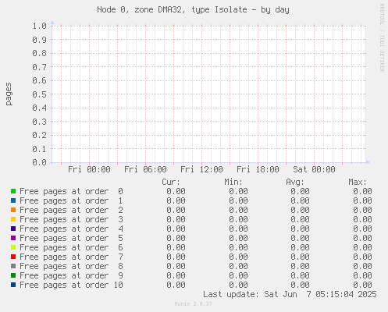Click the lime order 6 color swatch
This screenshot has height=312, width=388.
13,247
